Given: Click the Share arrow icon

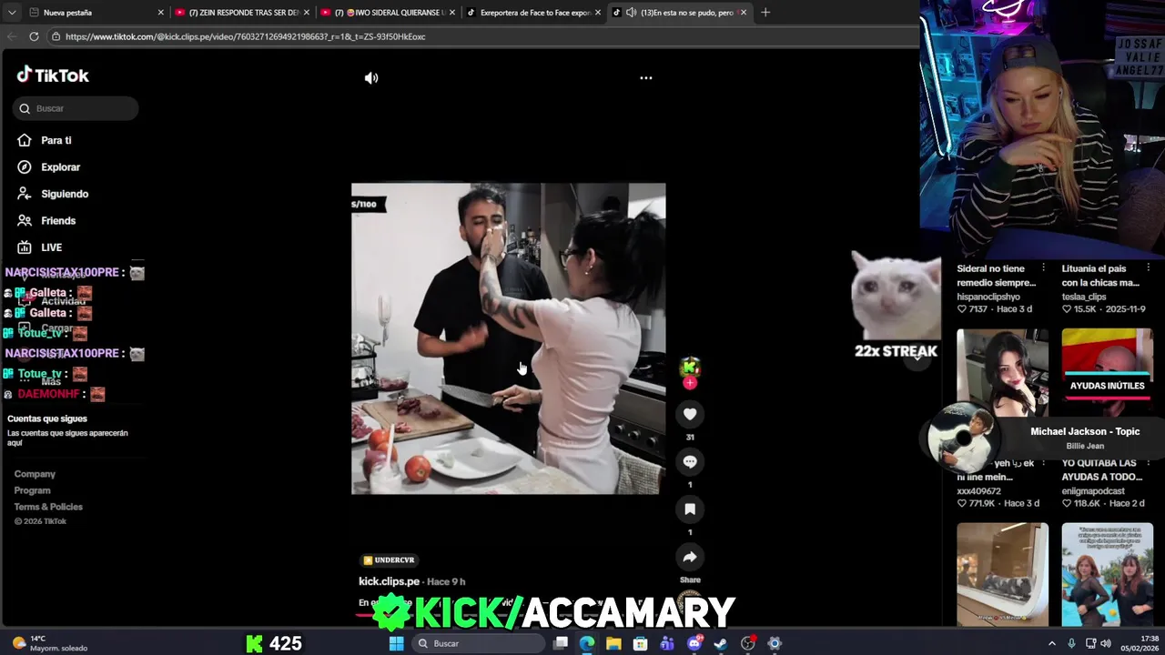Looking at the screenshot, I should tap(690, 557).
